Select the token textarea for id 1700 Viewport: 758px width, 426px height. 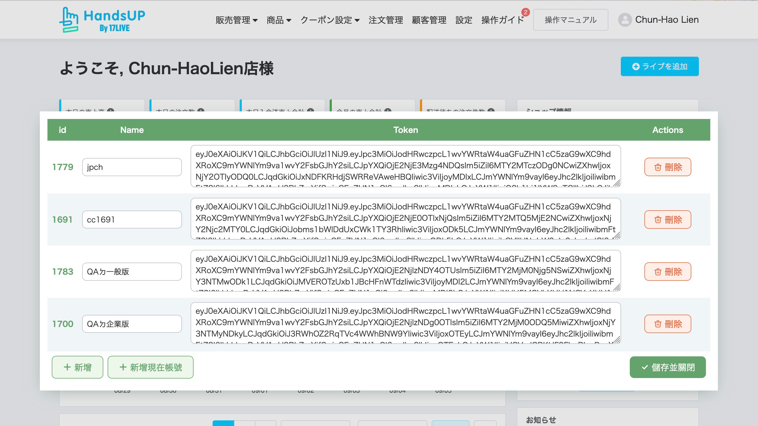click(x=406, y=324)
